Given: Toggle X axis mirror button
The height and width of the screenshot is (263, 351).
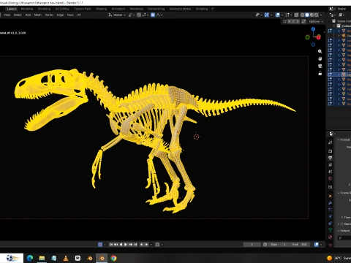Looking at the screenshot, I should 290,21.
